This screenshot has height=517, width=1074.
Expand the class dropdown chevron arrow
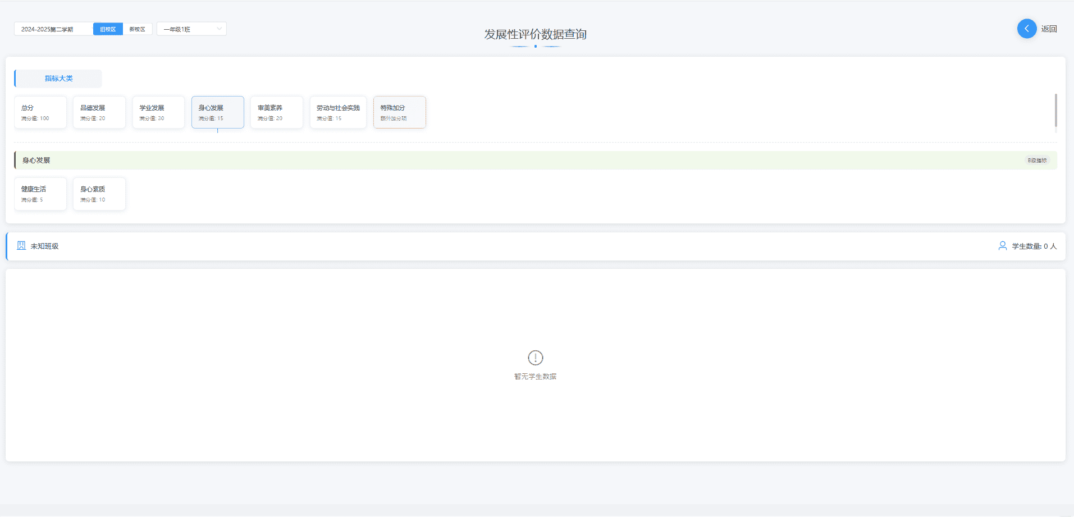coord(219,29)
